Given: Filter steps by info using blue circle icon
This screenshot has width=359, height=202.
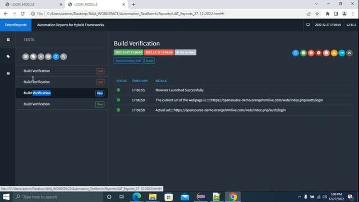Looking at the screenshot, I should point(296,53).
